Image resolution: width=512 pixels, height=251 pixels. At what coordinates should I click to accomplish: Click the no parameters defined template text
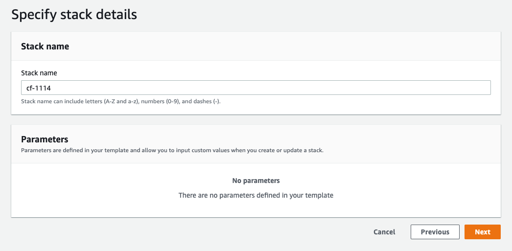(x=256, y=195)
